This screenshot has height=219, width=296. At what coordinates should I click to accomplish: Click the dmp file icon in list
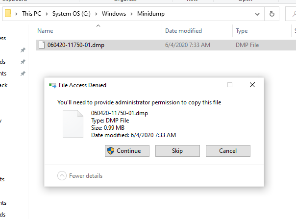point(42,45)
